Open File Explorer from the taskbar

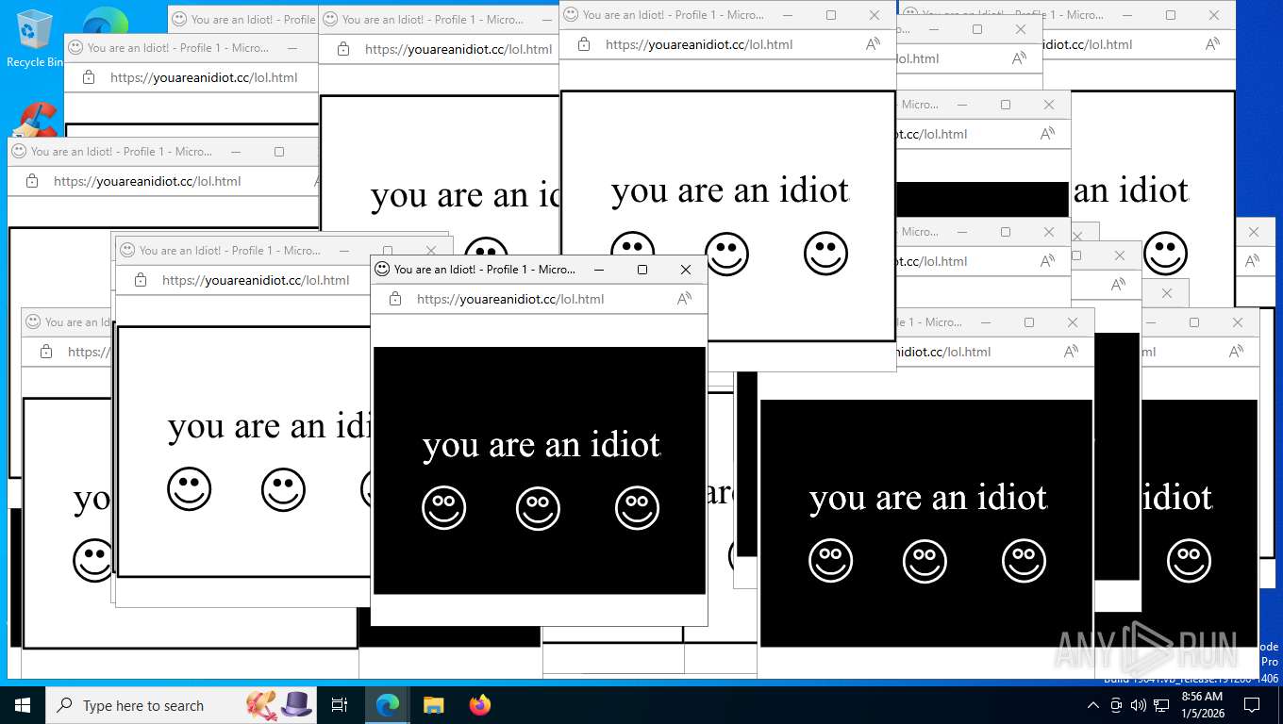(433, 705)
